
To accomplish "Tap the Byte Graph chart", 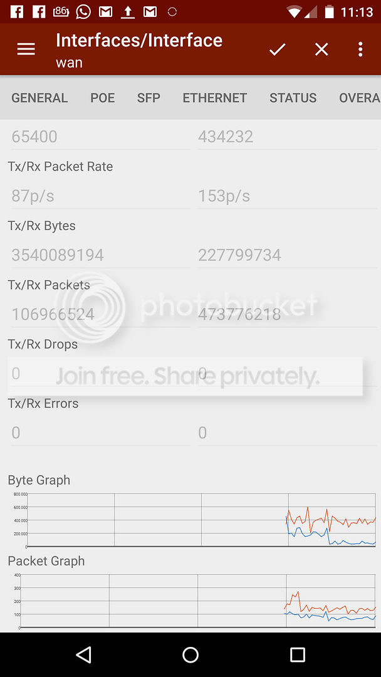I will coord(201,520).
